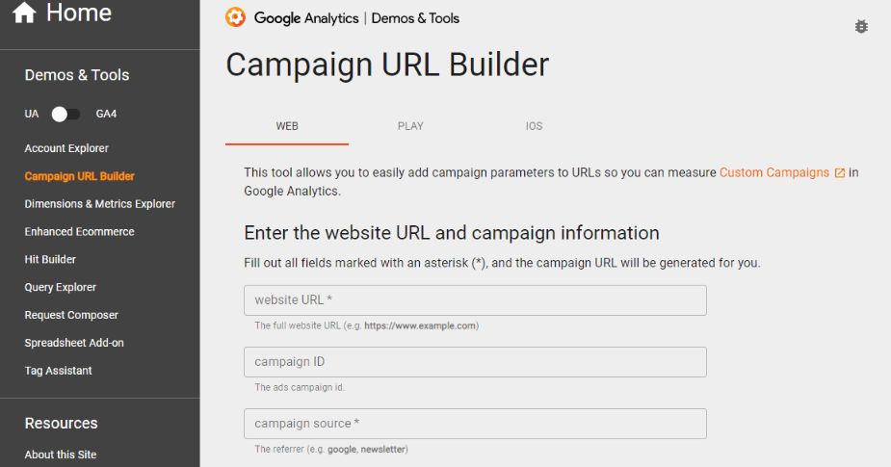
Task: Click the bug report icon
Action: point(861,27)
